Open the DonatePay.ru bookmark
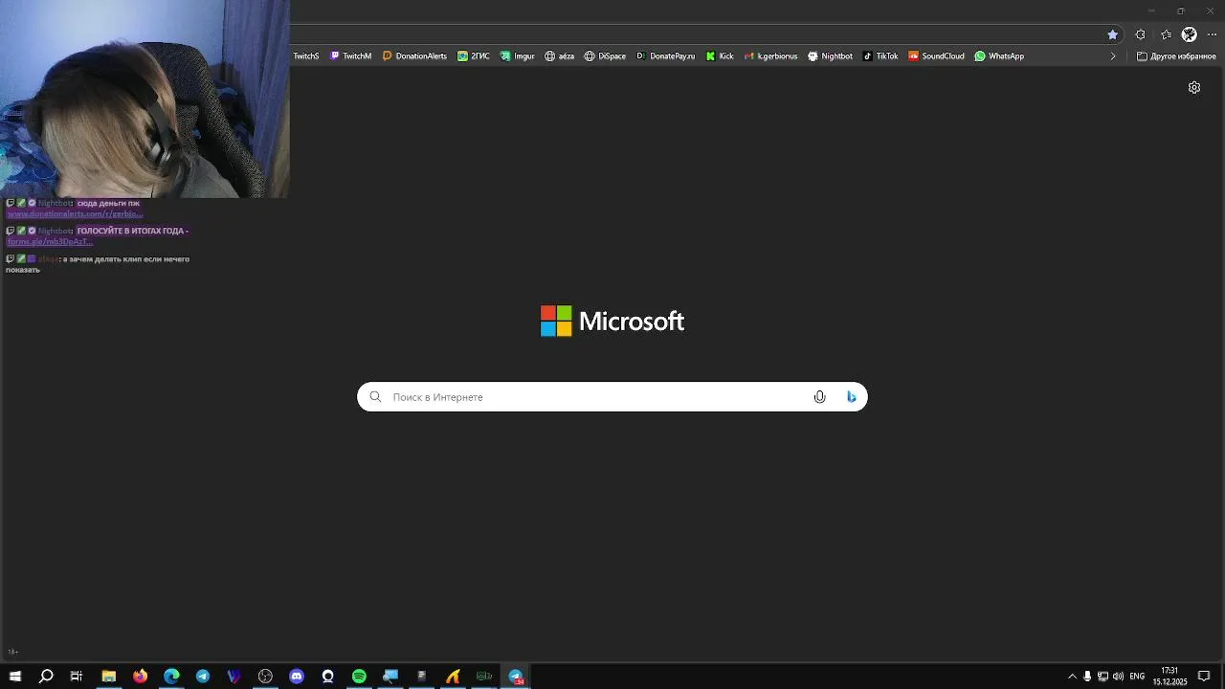 [x=665, y=56]
